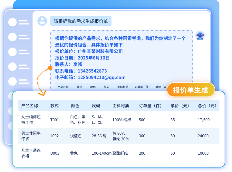
Task: Open the fourth sidebar item's text lines
Action: click(x=24, y=67)
